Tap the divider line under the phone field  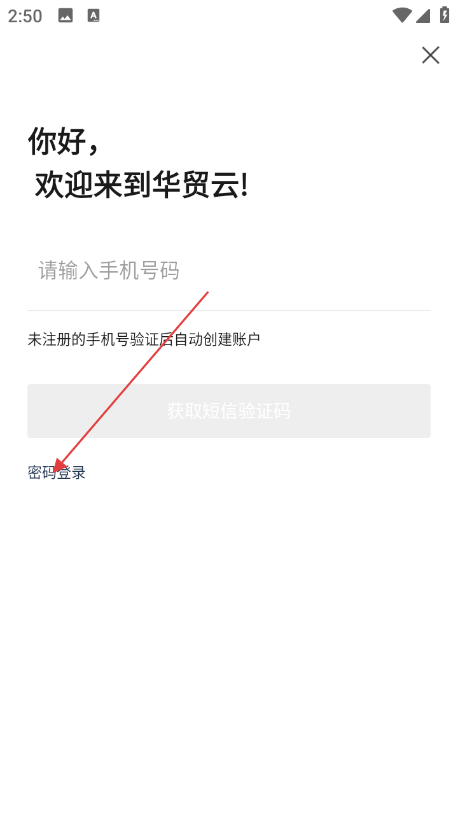(x=229, y=310)
